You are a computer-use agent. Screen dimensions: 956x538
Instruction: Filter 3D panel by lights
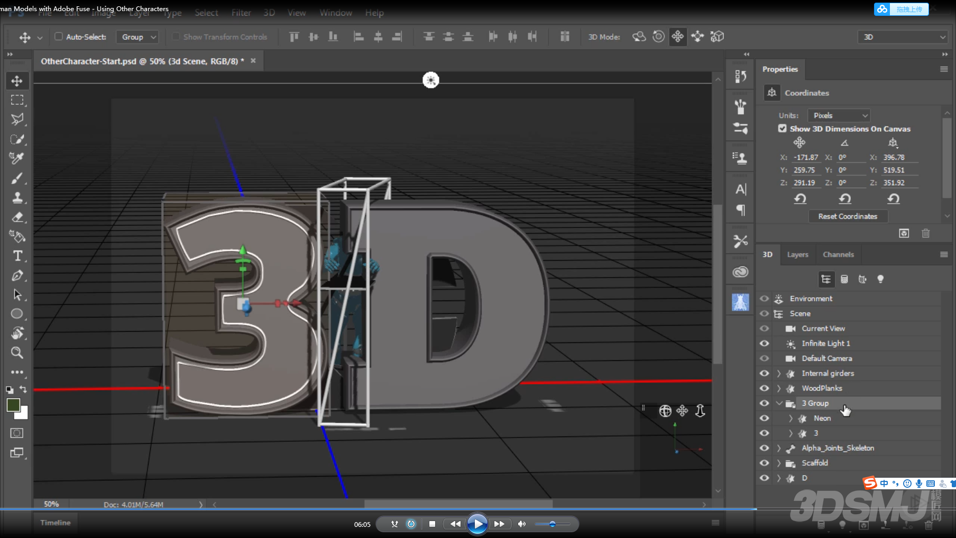[880, 279]
